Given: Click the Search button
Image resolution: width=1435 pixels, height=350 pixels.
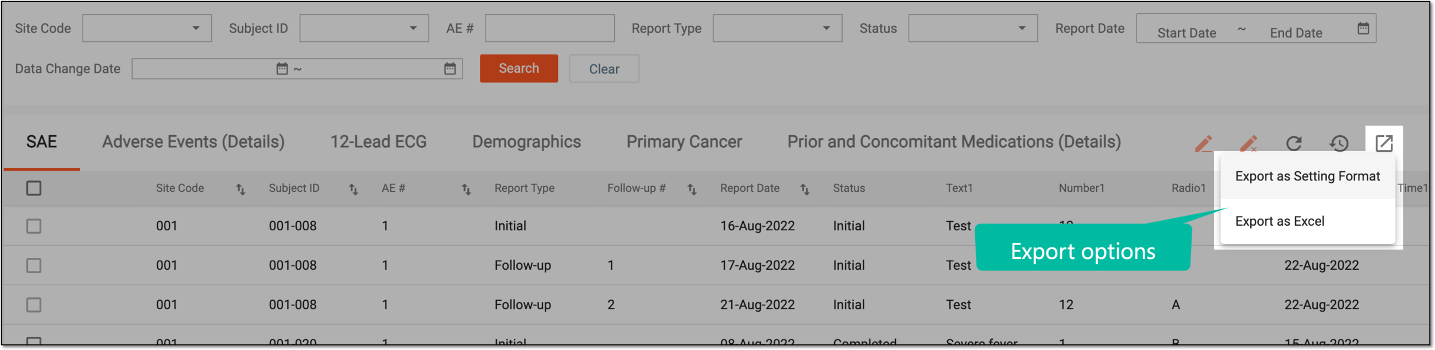Looking at the screenshot, I should point(519,68).
